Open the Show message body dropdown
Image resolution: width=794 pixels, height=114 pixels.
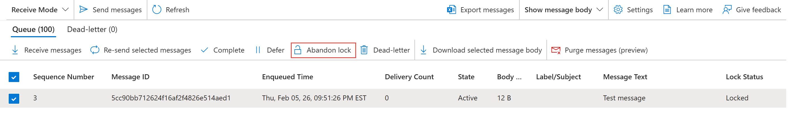563,9
